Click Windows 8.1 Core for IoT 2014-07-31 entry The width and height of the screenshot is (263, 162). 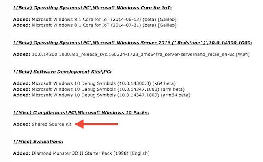click(x=104, y=25)
